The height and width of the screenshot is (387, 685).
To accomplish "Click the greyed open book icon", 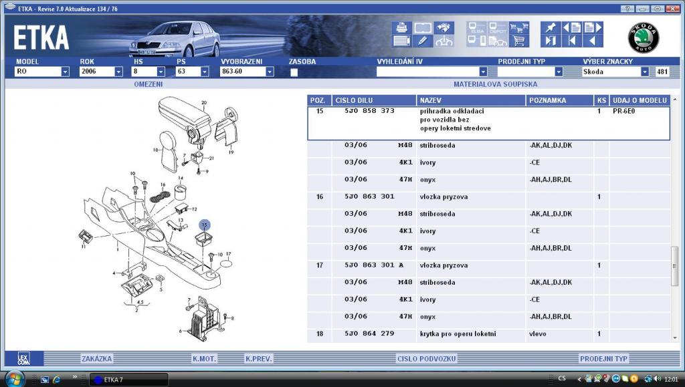I will click(x=423, y=28).
